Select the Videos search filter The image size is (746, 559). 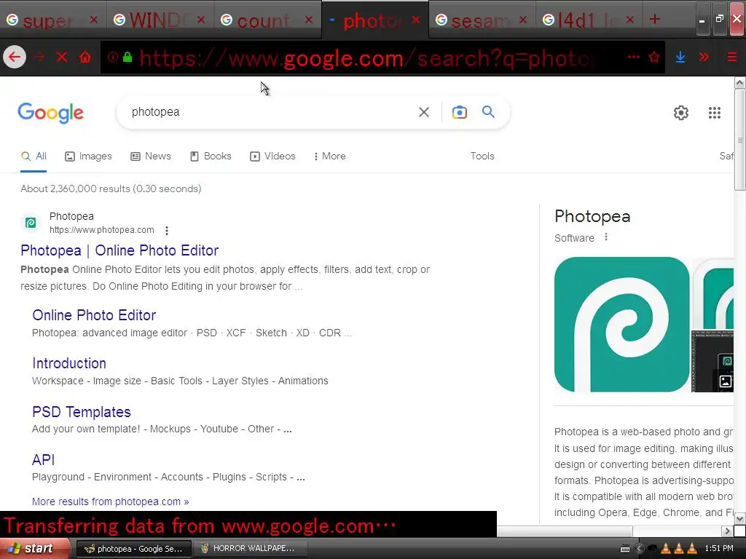pyautogui.click(x=272, y=156)
